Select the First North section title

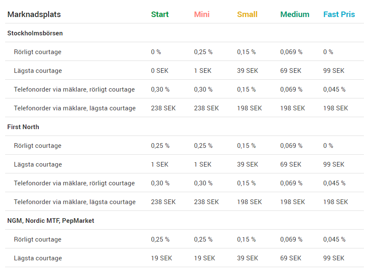click(23, 127)
